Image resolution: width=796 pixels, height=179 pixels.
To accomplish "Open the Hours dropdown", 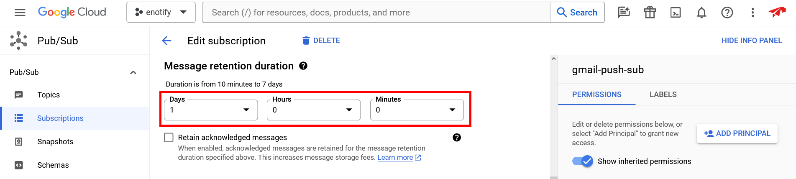I will [x=313, y=110].
